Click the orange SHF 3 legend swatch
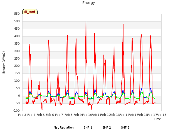 [x=117, y=128]
